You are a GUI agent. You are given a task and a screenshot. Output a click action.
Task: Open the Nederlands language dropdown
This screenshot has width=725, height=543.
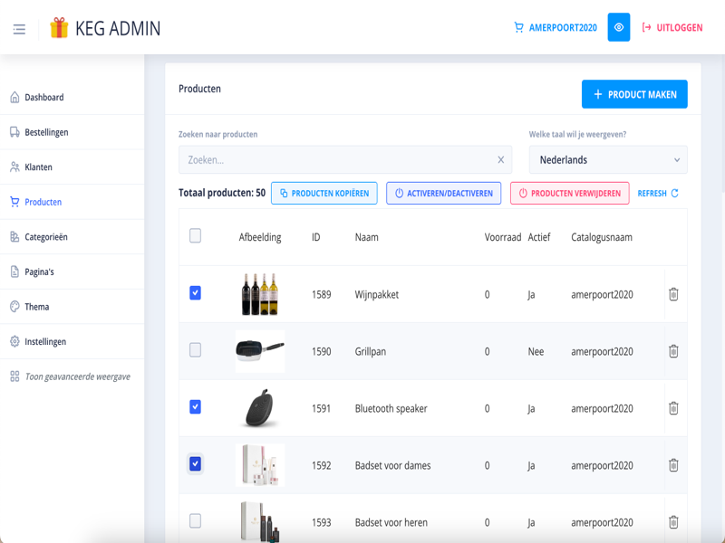[x=608, y=160]
